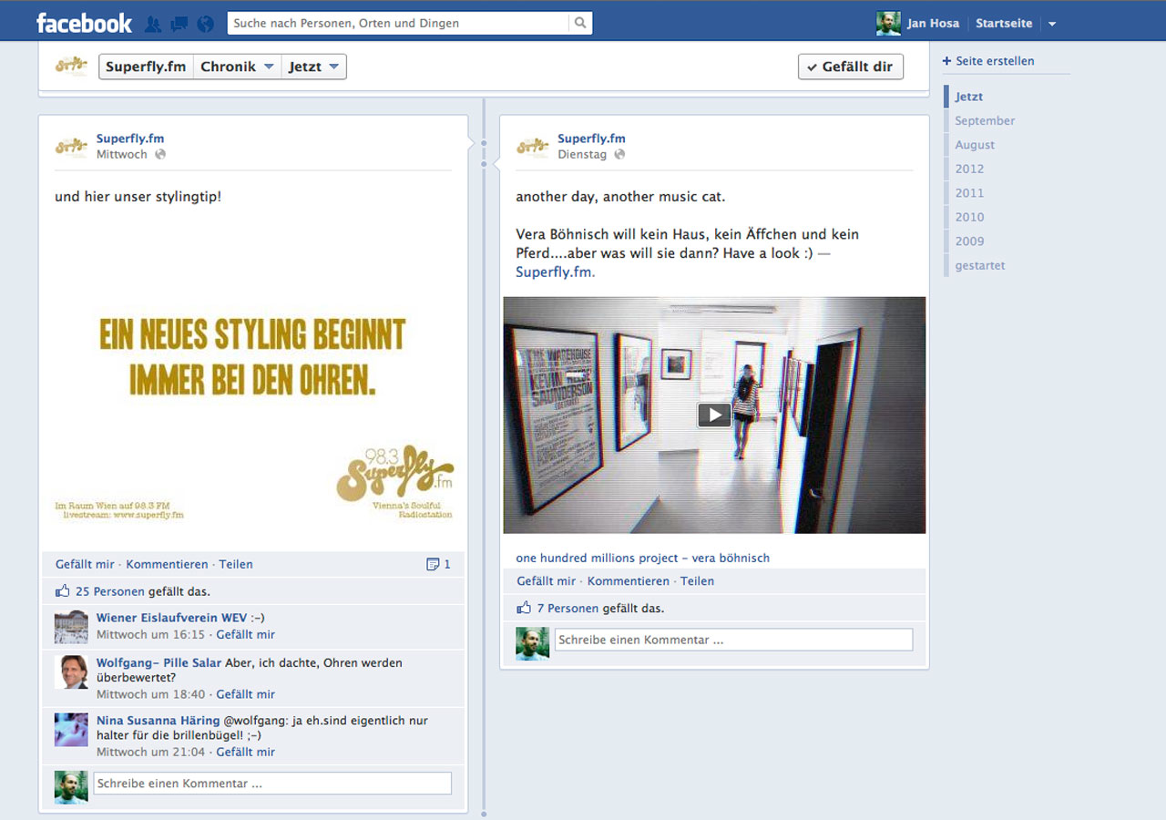Click Gefällt mir on video post

[547, 580]
